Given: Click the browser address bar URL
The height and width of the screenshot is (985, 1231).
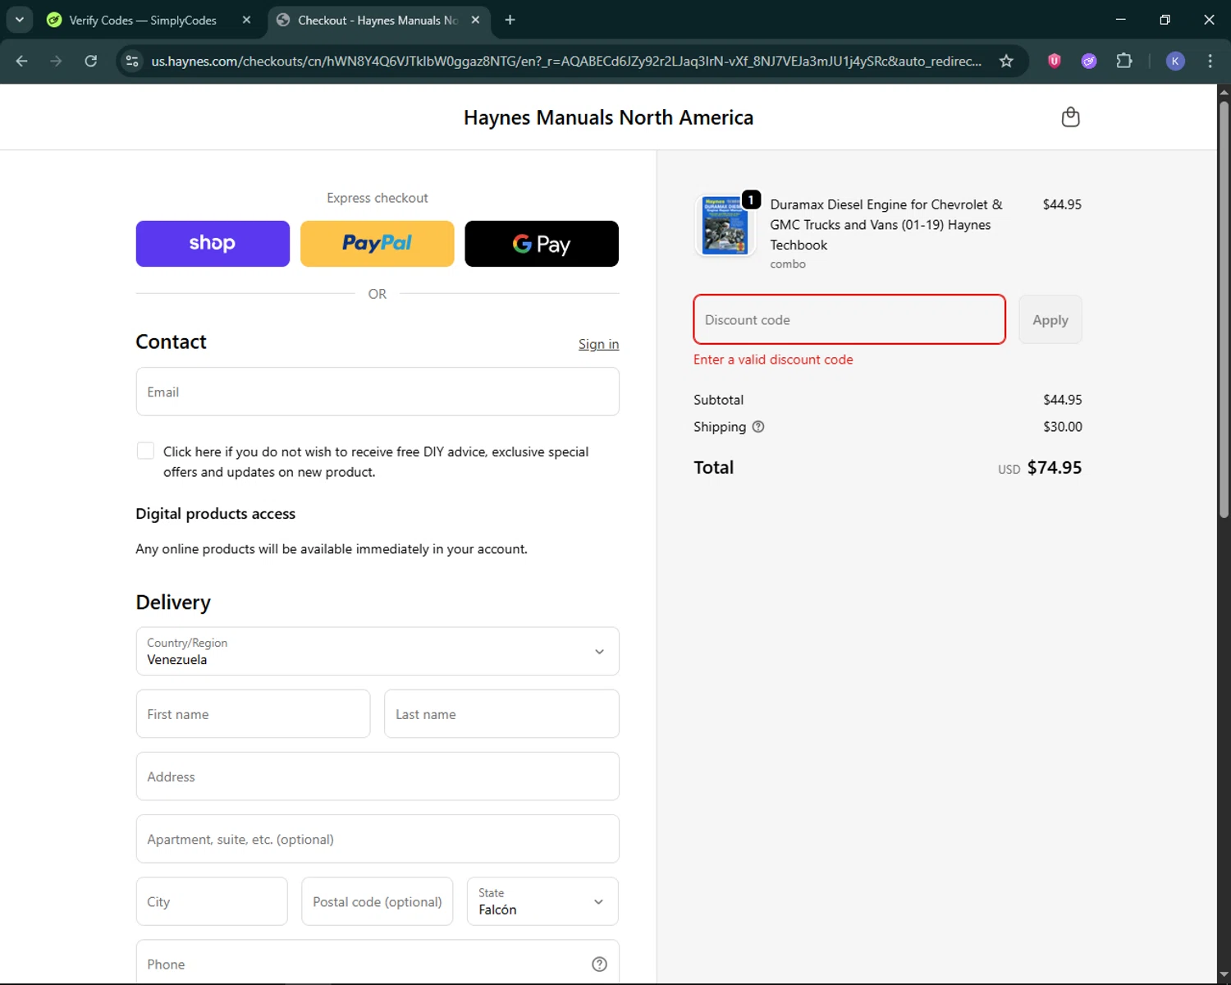Looking at the screenshot, I should tap(566, 61).
